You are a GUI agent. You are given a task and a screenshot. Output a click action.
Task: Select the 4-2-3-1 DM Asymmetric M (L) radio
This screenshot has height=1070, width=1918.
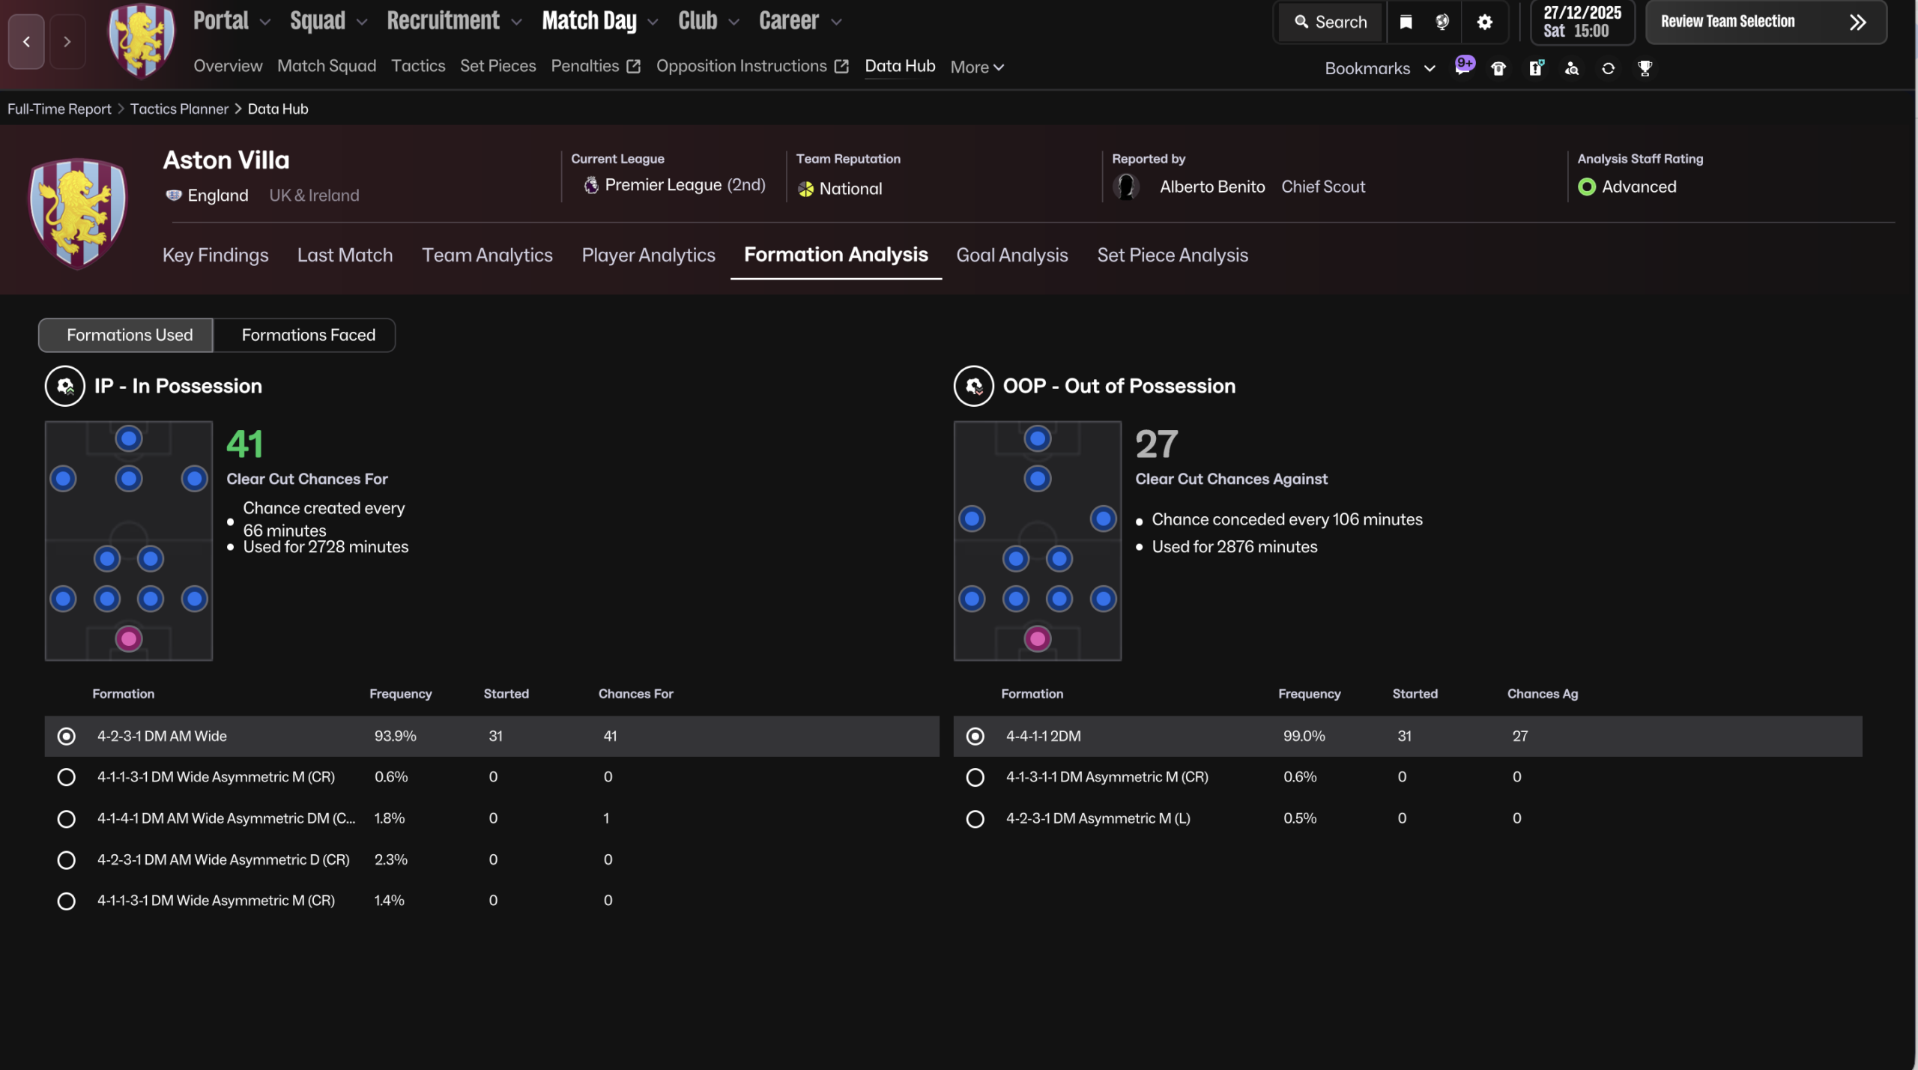pos(975,819)
